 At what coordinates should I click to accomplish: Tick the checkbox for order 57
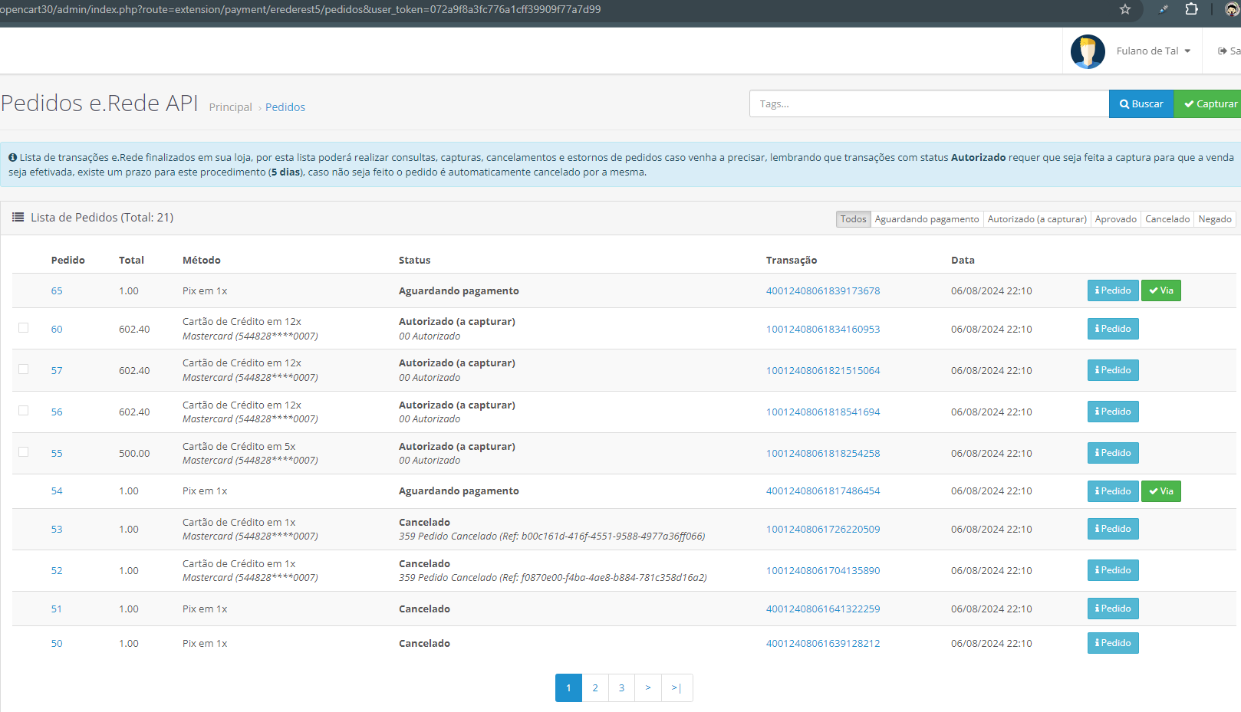coord(24,369)
